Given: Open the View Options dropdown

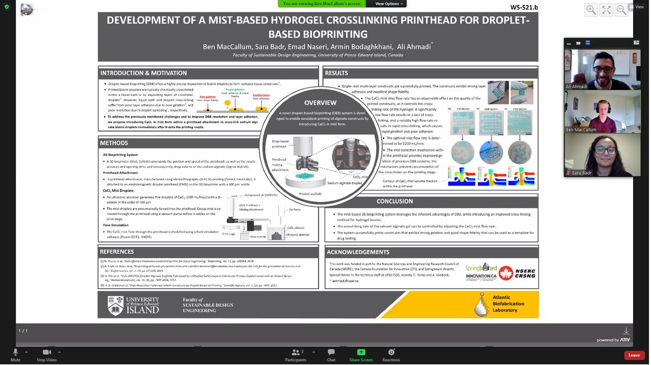Looking at the screenshot, I should 390,4.
